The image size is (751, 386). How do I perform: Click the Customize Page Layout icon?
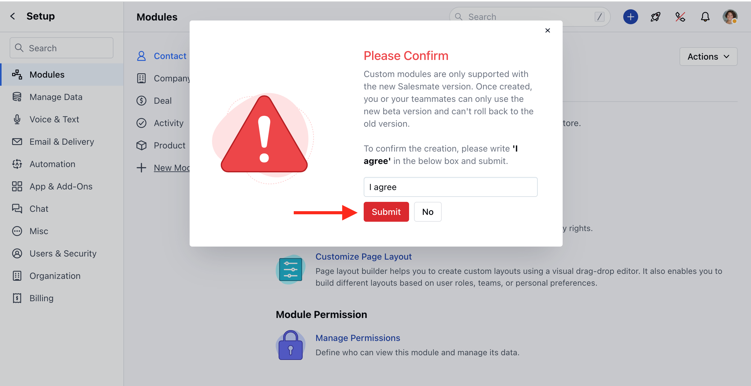[x=290, y=270]
